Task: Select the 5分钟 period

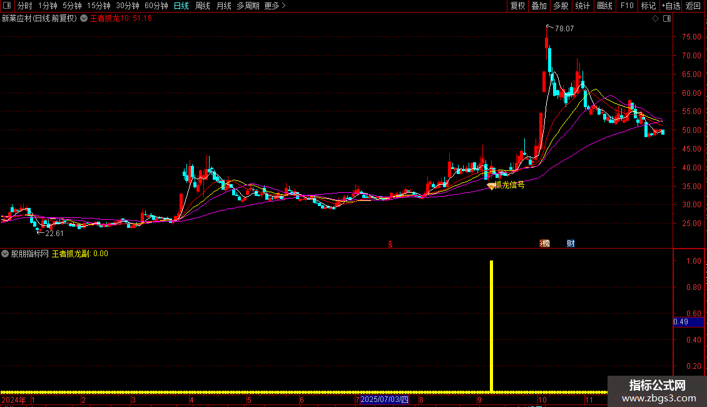Action: (72, 6)
